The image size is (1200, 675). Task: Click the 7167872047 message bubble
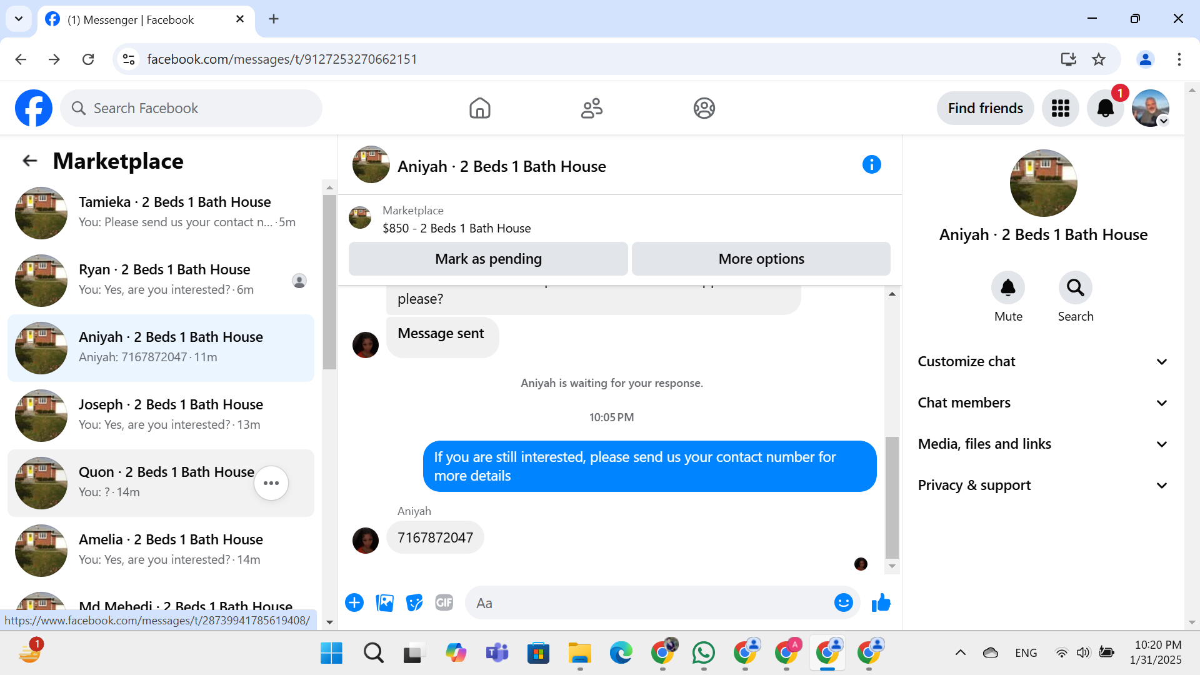435,537
